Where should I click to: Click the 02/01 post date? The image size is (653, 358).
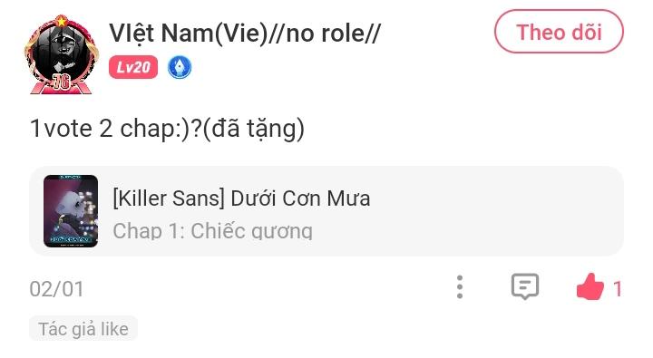pyautogui.click(x=56, y=289)
